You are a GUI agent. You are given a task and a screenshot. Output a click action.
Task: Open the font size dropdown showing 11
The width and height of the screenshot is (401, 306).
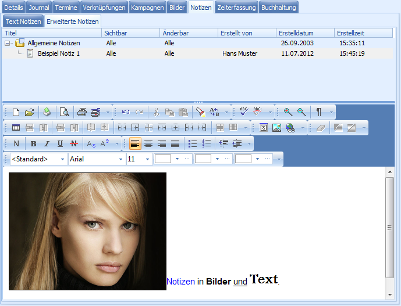[147, 159]
